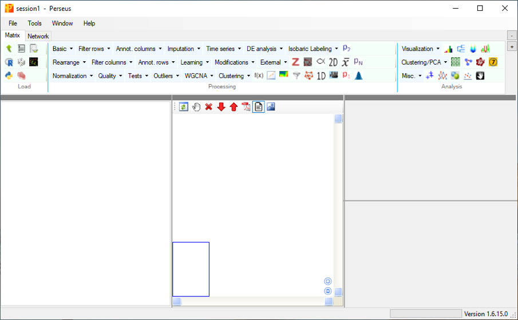Viewport: 518px width, 320px height.
Task: Expand the Filter rows dropdown
Action: [x=94, y=49]
